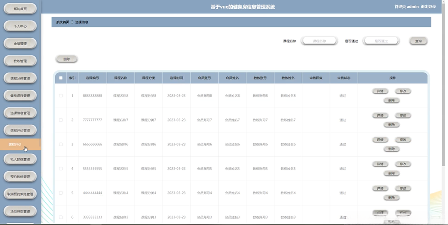The height and width of the screenshot is (225, 448).
Task: Click the 选课信息 breadcrumb text
Action: 82,22
